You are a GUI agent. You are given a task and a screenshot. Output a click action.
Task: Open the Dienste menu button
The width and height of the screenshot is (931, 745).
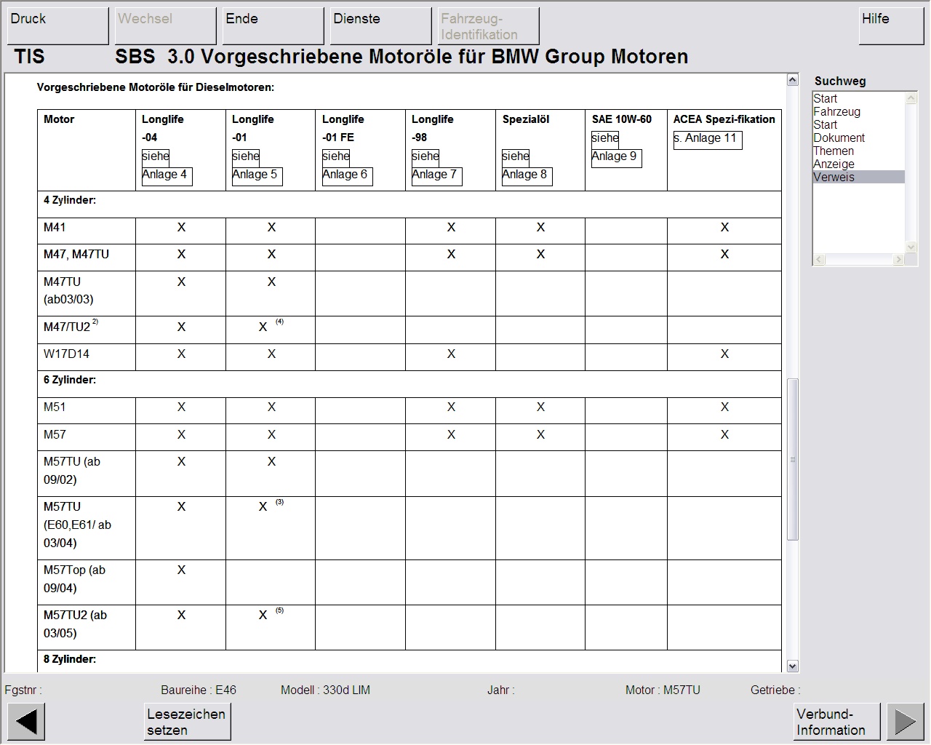point(381,26)
